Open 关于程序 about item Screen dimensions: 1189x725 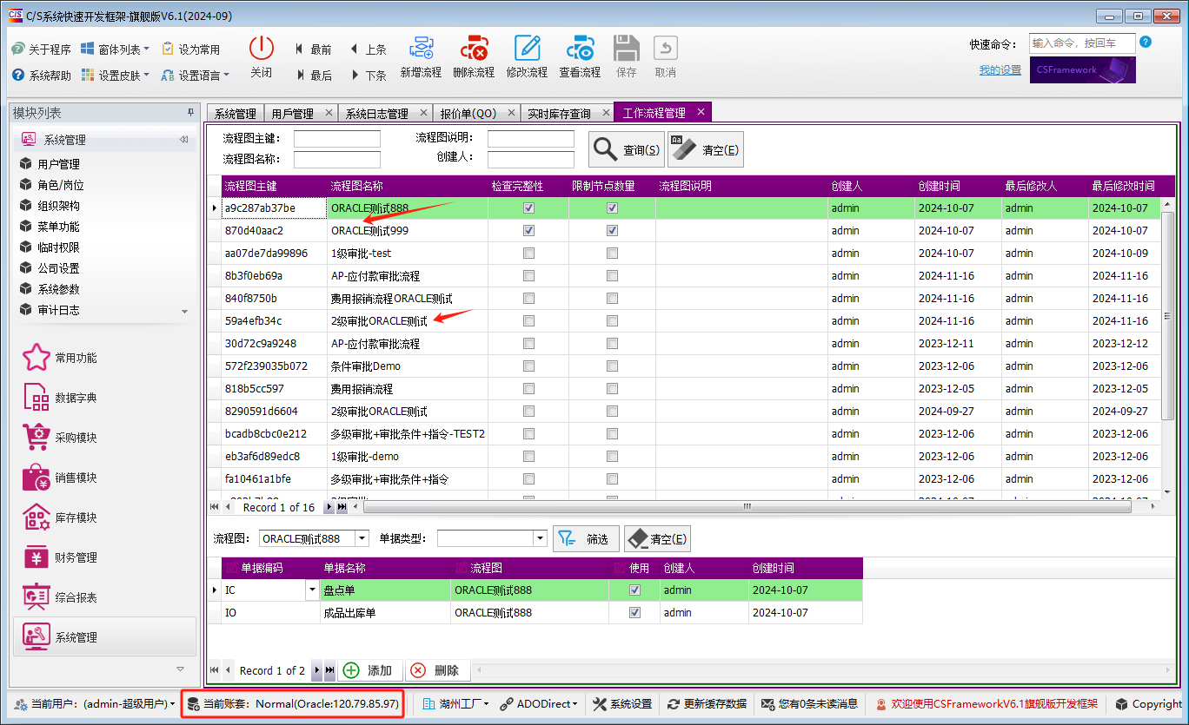click(x=42, y=49)
